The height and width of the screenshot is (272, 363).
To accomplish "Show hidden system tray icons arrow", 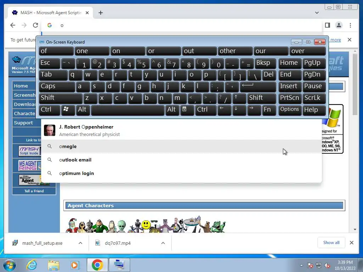I will coord(301,265).
